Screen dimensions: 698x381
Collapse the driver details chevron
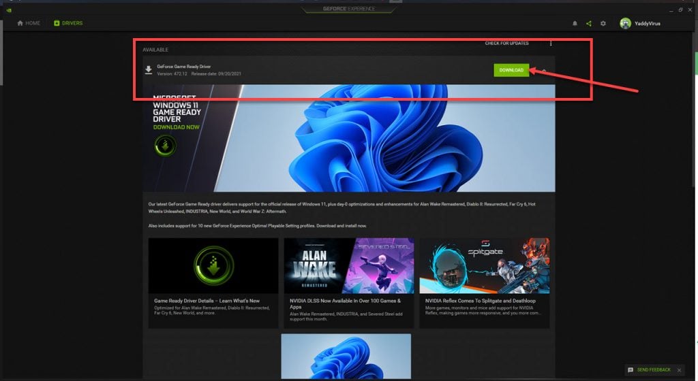[x=544, y=71]
